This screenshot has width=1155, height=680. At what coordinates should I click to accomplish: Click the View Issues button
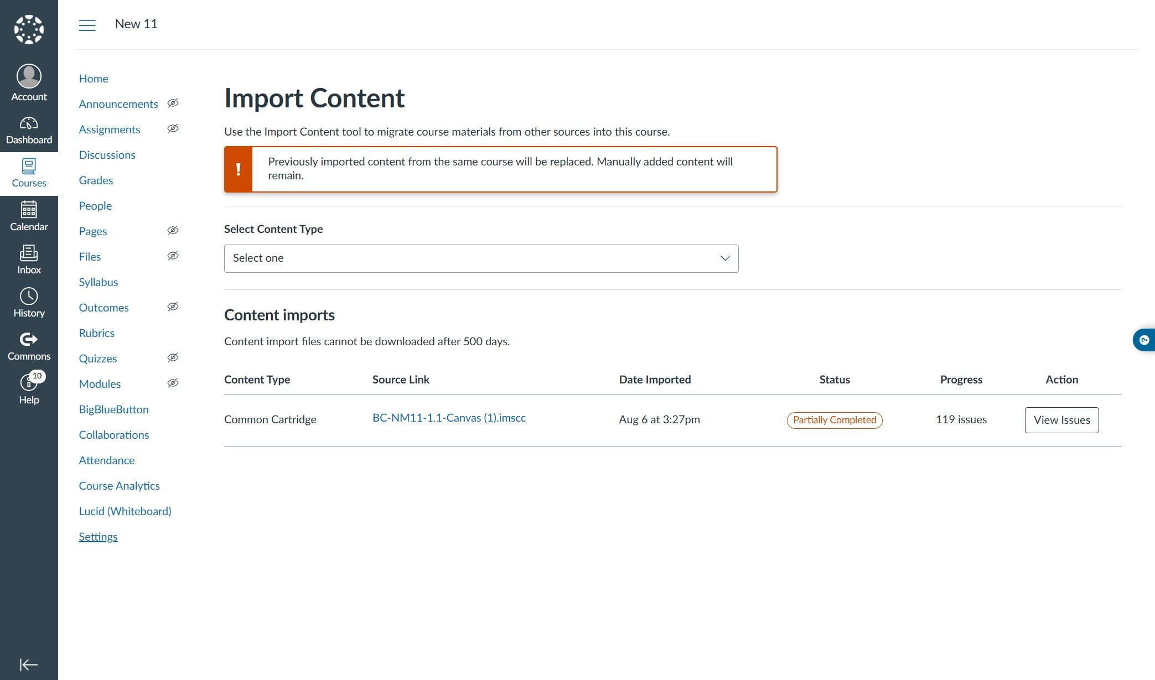click(x=1061, y=420)
